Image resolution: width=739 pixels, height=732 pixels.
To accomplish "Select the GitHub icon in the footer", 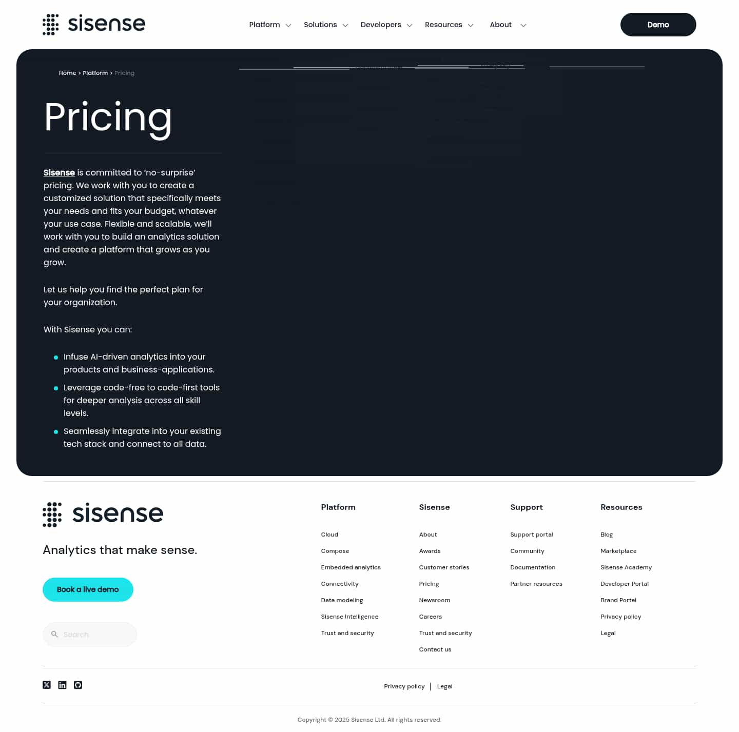I will click(x=78, y=685).
